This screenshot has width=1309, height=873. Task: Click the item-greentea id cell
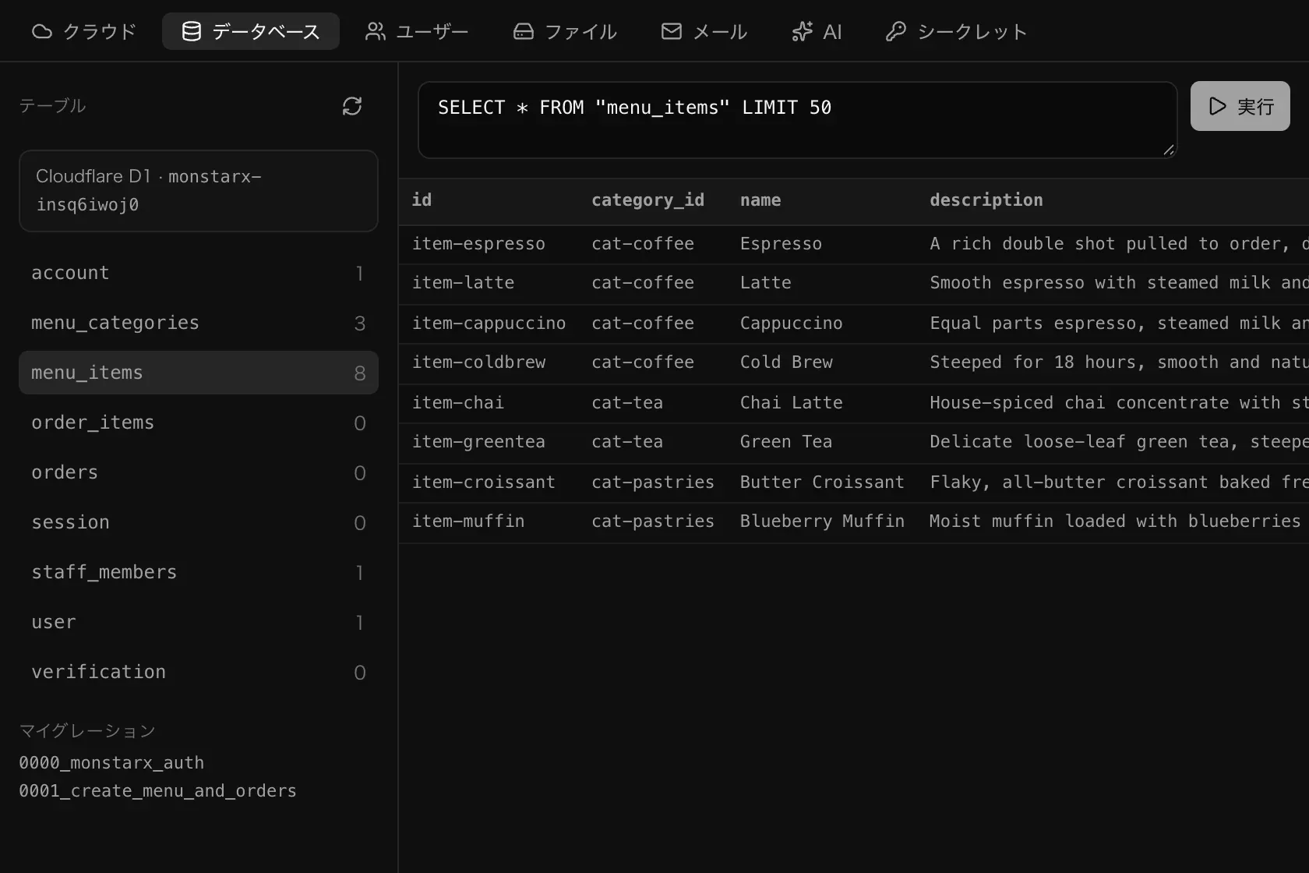coord(478,442)
